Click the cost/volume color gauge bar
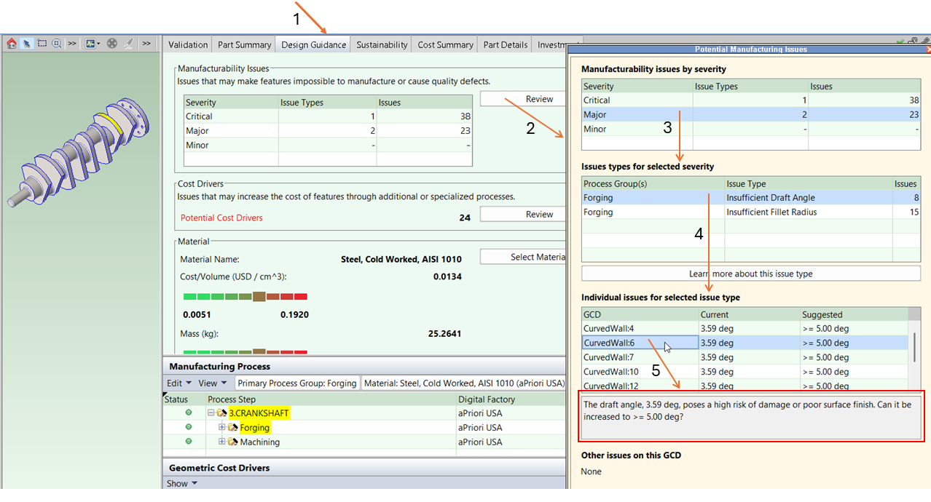Screen dimensions: 931x502 pyautogui.click(x=245, y=297)
